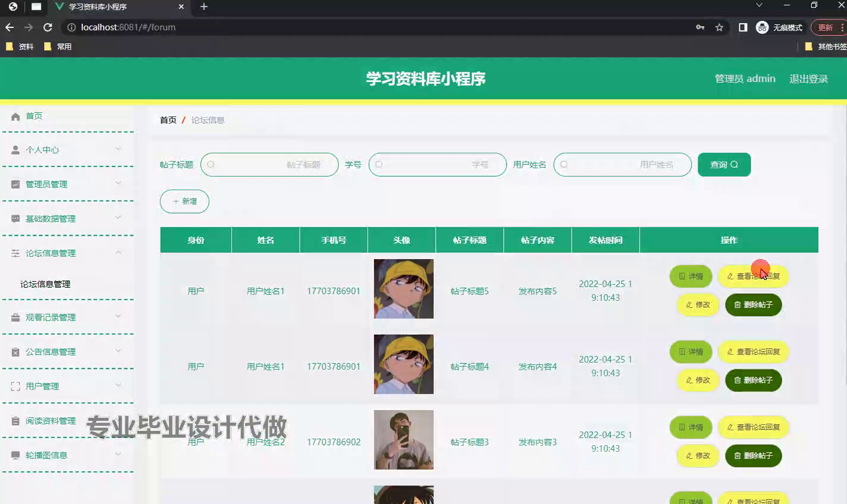
Task: Reload the page with the refresh icon
Action: pos(48,27)
